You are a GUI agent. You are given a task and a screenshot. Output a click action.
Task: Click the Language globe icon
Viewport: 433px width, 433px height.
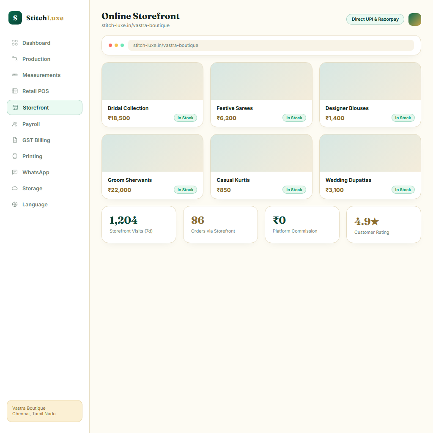(15, 204)
